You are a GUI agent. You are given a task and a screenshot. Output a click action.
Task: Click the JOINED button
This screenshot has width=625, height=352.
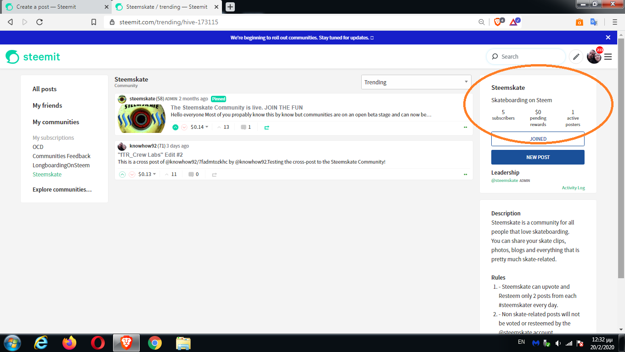[x=538, y=139]
